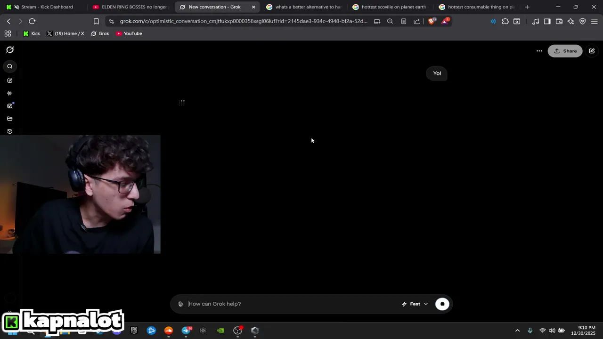This screenshot has width=603, height=339.
Task: Stop response generation button
Action: tap(442, 304)
